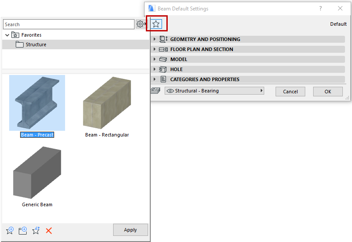The height and width of the screenshot is (242, 352).
Task: Click the Beam - Rectangular name label
Action: (x=107, y=135)
